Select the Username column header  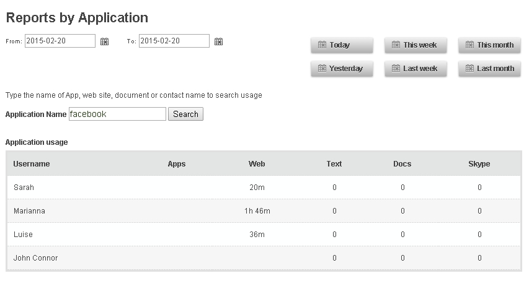32,164
